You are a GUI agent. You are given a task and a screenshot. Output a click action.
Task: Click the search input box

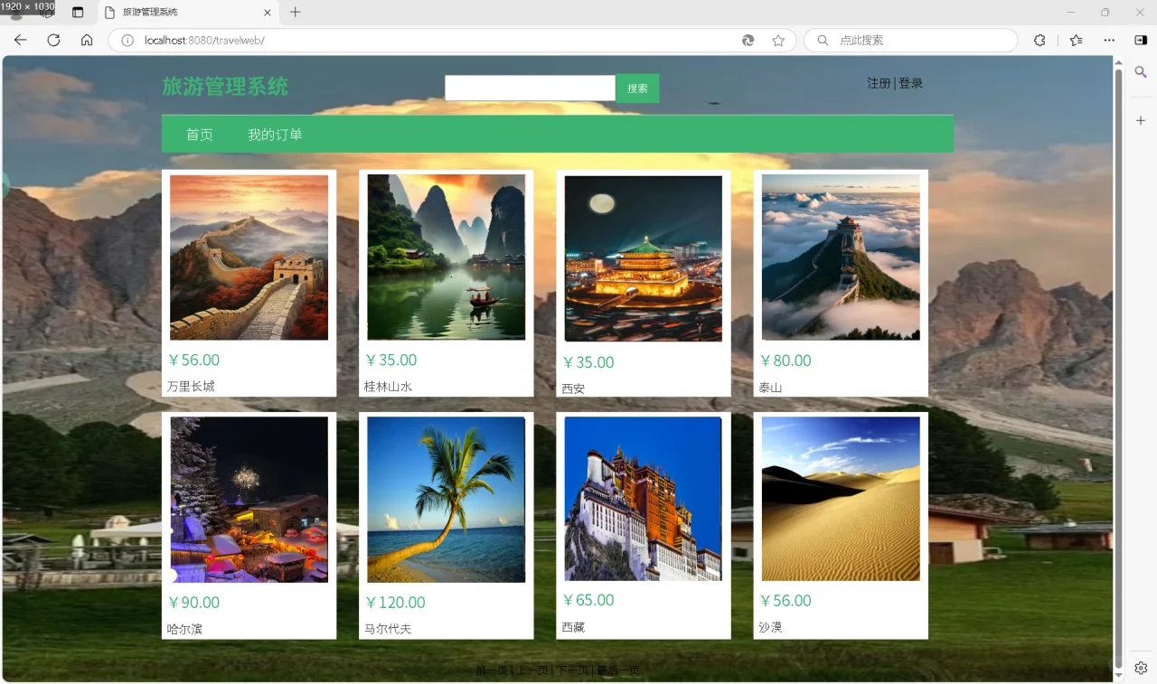pos(529,88)
